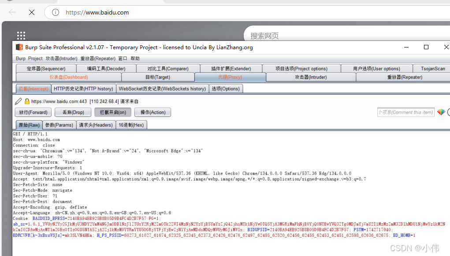Switch to the Dashboard tab
Image resolution: width=450 pixels, height=256 pixels.
coord(69,77)
